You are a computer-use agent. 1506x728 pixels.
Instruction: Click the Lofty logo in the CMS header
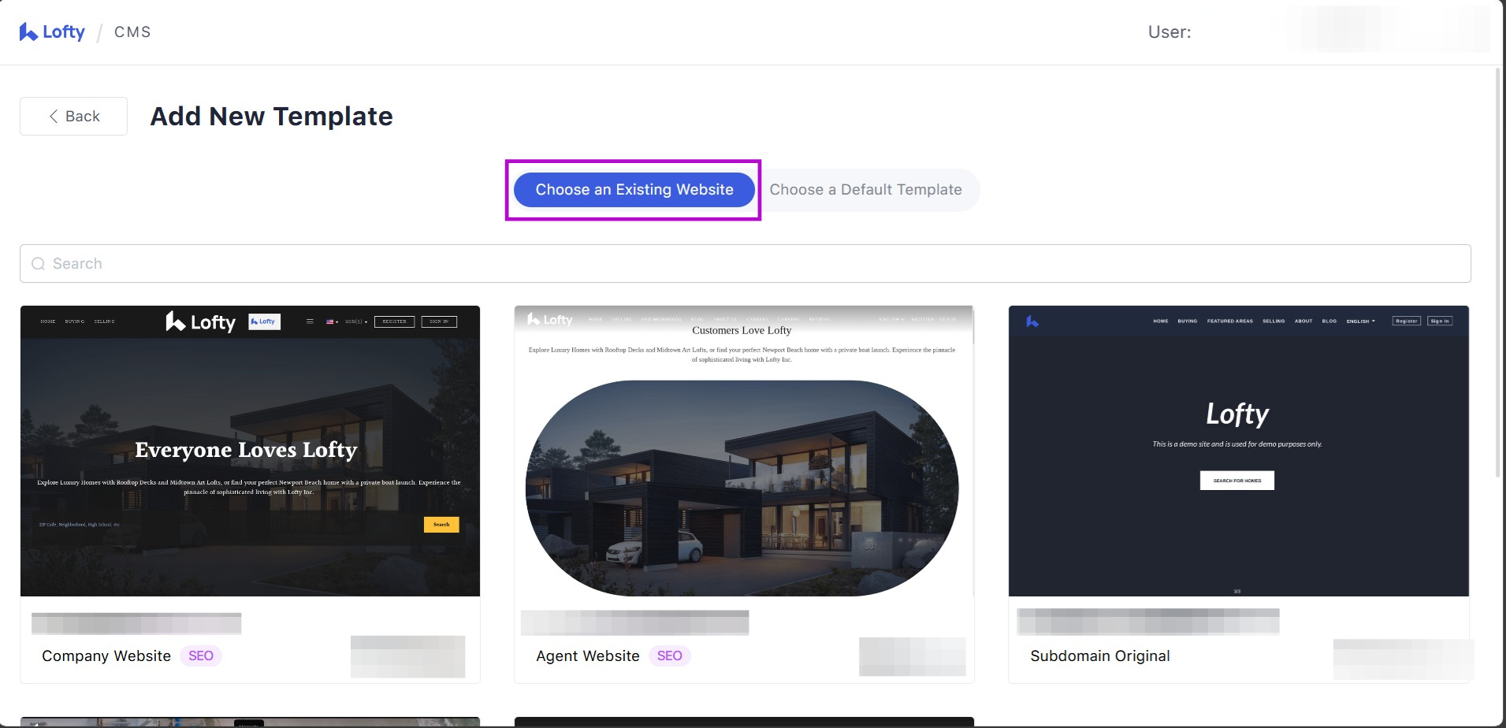[52, 32]
